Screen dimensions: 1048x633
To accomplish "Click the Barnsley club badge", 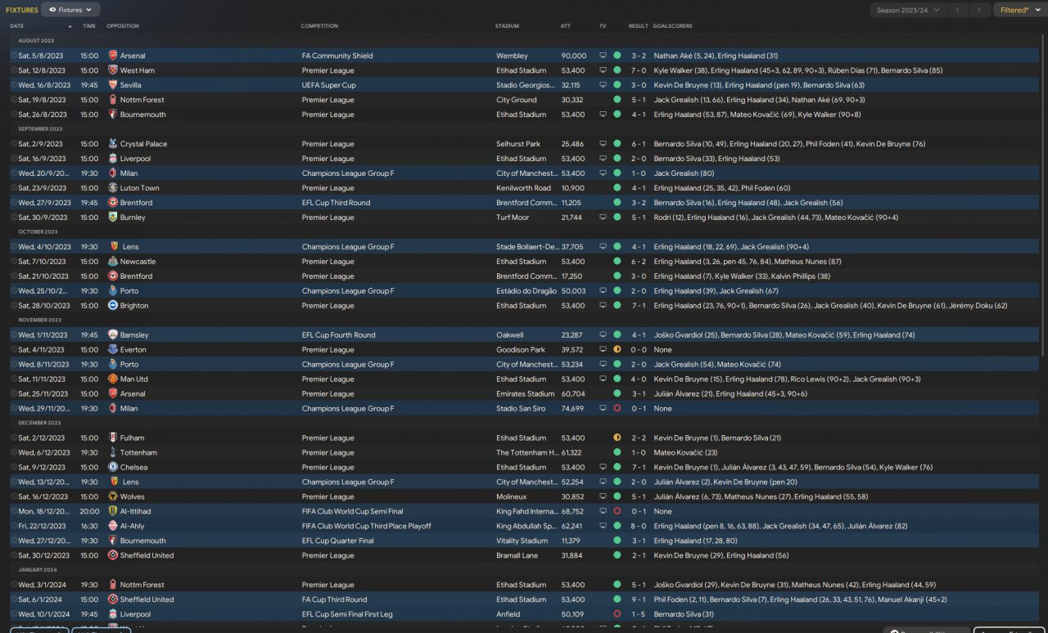I will (113, 335).
